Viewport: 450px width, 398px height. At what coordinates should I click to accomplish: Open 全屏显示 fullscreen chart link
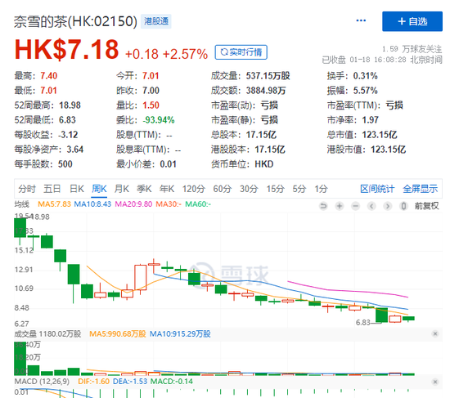(x=421, y=189)
